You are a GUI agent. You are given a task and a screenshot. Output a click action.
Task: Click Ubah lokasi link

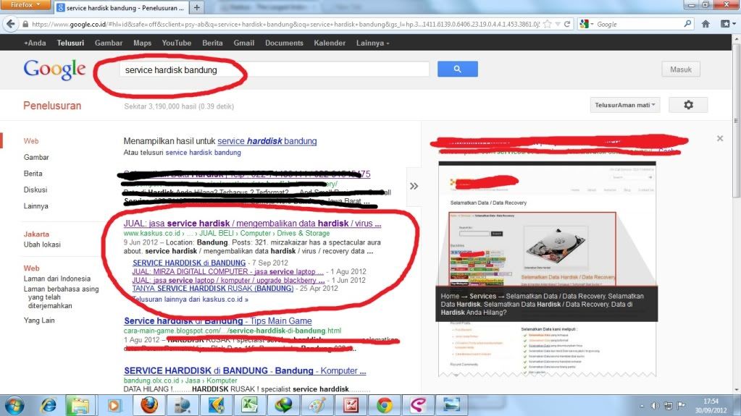[42, 245]
